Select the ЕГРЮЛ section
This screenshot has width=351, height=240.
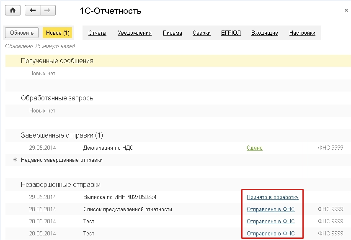[x=231, y=33]
